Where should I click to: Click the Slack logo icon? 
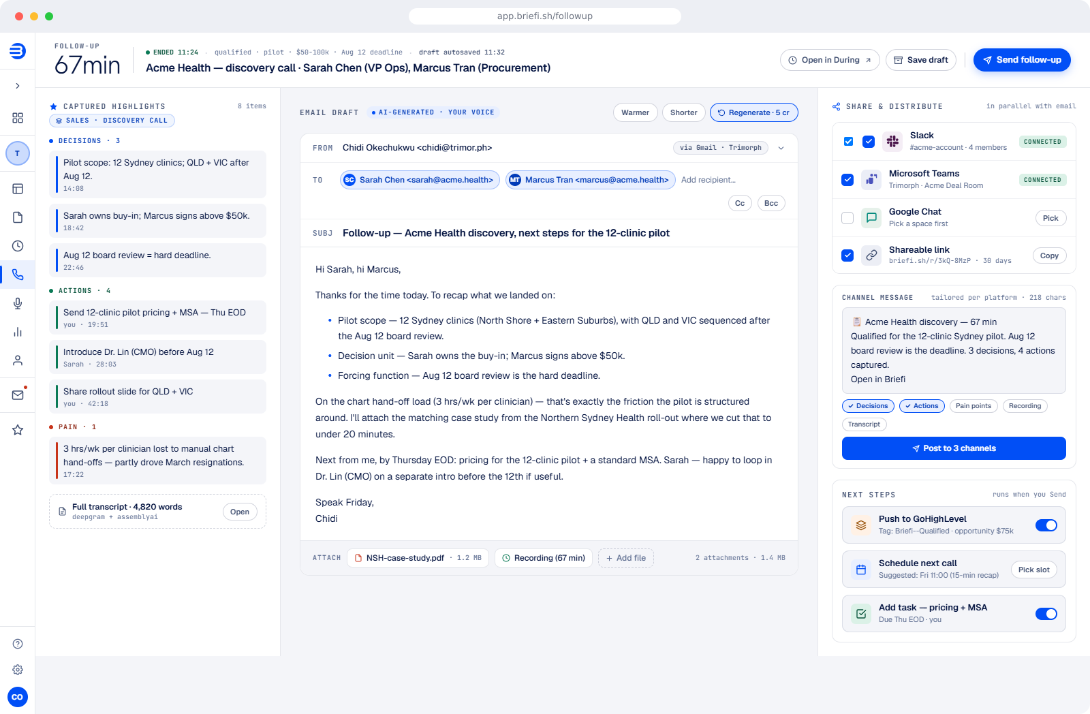pos(892,142)
